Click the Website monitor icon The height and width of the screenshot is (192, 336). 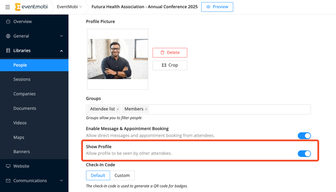[8, 166]
